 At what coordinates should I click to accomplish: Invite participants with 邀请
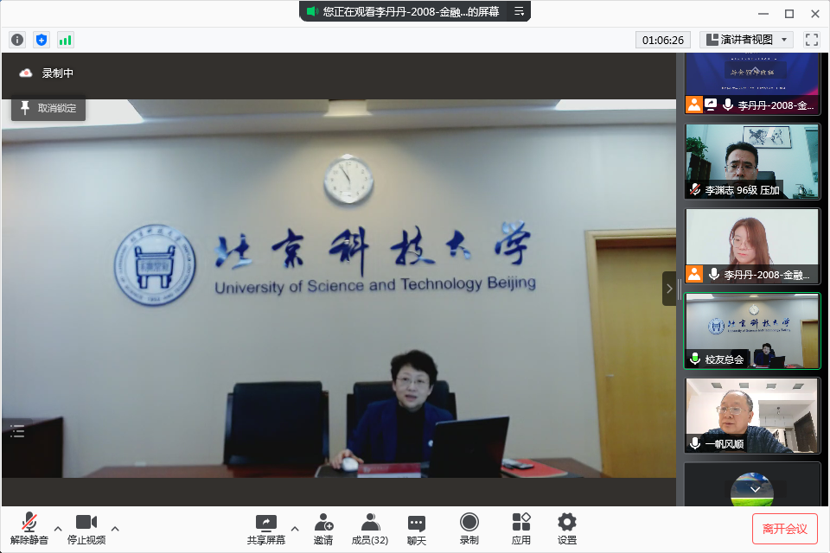tap(323, 529)
